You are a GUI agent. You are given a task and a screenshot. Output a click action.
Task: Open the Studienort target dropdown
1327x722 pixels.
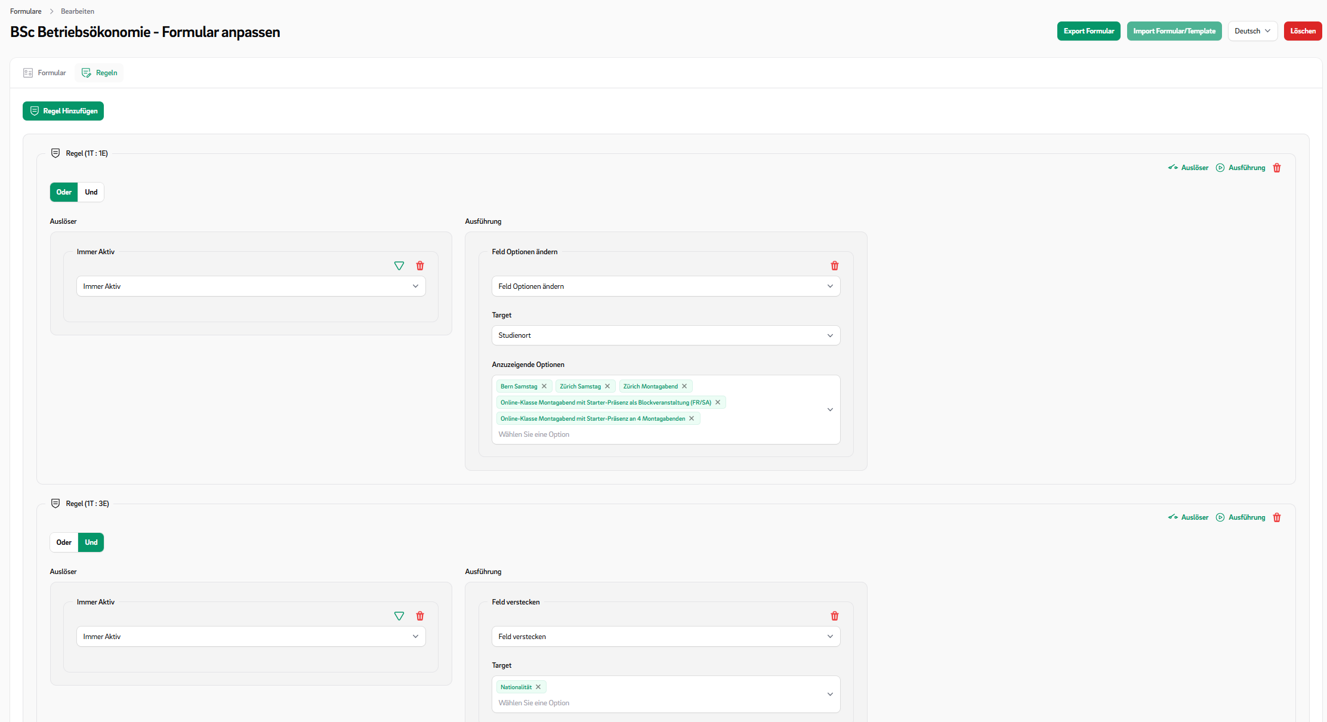pos(665,335)
